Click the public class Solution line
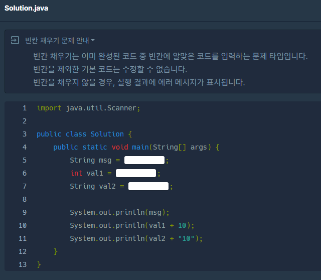Image resolution: width=321 pixels, height=280 pixels. (x=84, y=134)
